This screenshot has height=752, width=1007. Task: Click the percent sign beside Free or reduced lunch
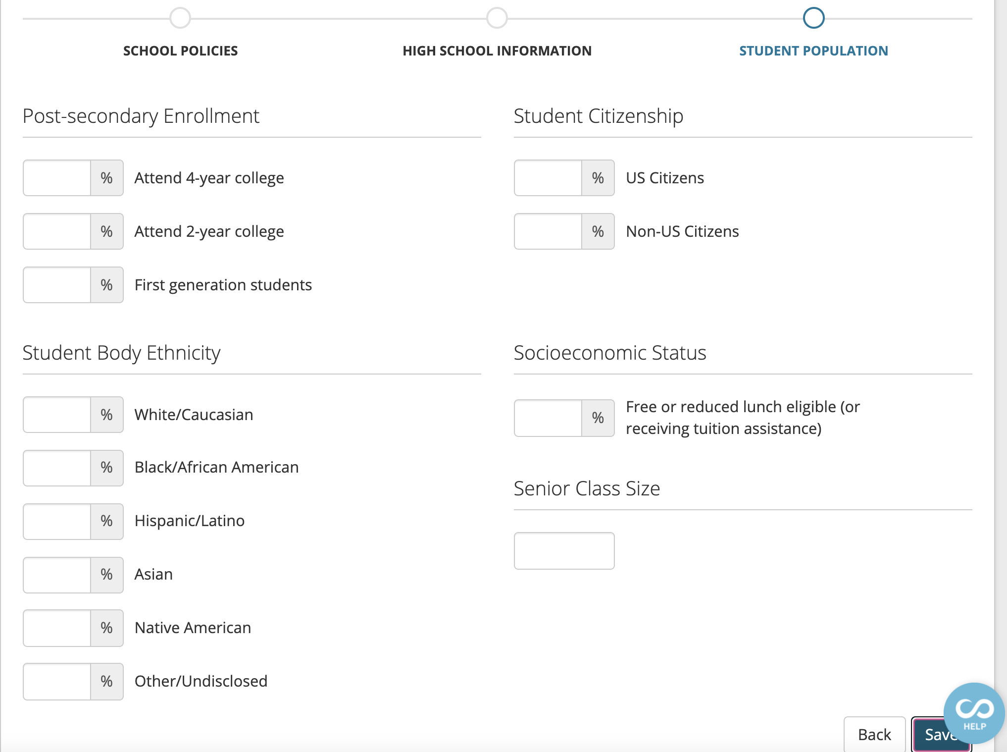pos(598,418)
